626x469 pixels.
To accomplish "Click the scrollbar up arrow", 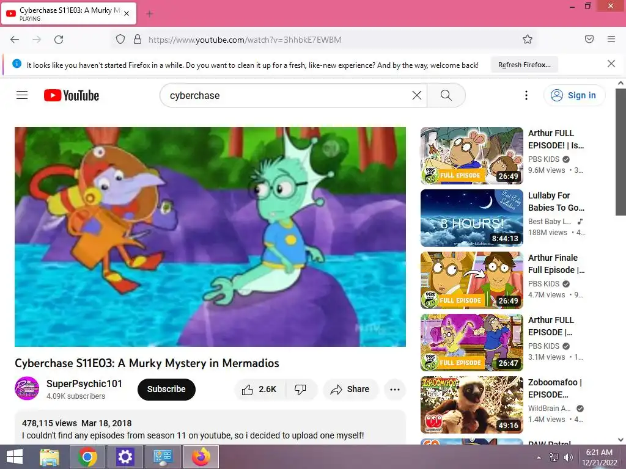I will point(620,83).
